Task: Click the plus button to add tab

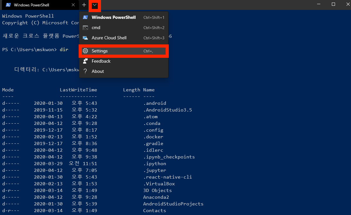Action: 84,5
